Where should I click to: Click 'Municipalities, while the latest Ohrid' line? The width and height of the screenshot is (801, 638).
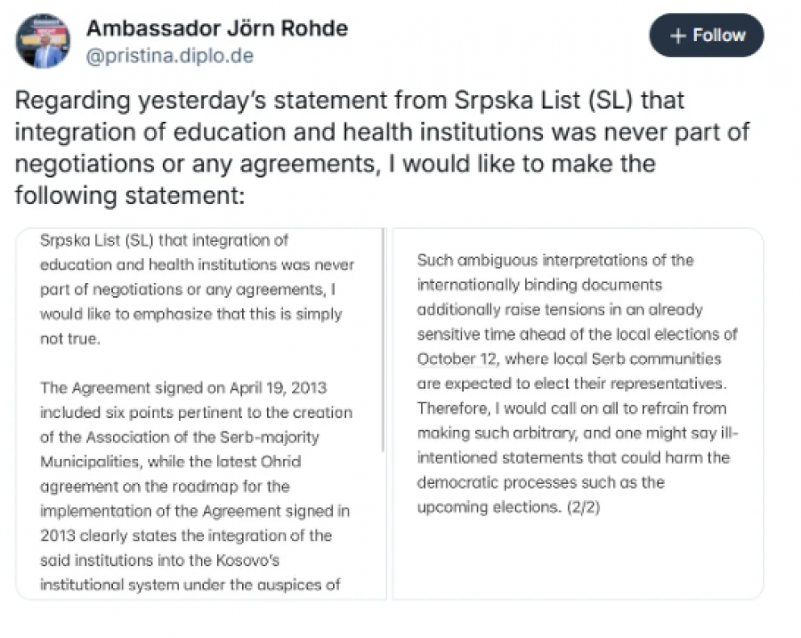point(171,462)
